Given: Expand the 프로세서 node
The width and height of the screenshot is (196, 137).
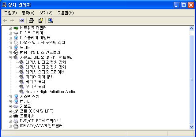Looking at the screenshot, I should pyautogui.click(x=10, y=116).
